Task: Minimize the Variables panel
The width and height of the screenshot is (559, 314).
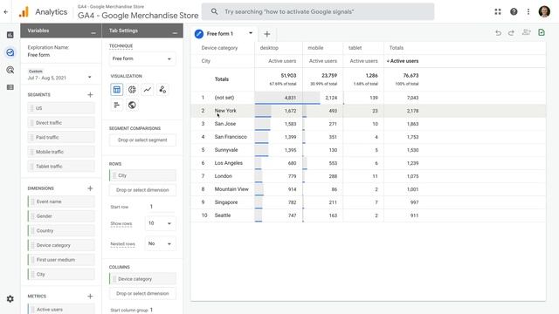Action: (x=93, y=33)
